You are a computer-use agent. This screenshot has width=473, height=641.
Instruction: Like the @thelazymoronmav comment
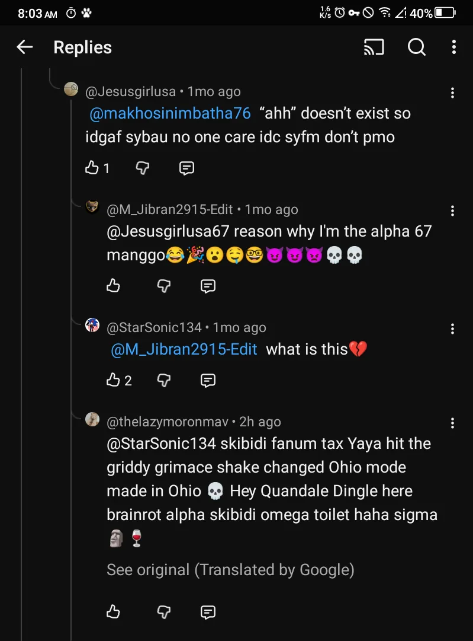[113, 611]
